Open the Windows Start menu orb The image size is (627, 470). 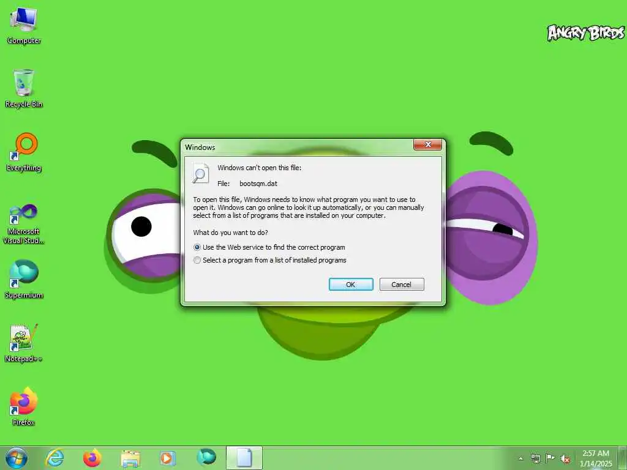click(17, 458)
